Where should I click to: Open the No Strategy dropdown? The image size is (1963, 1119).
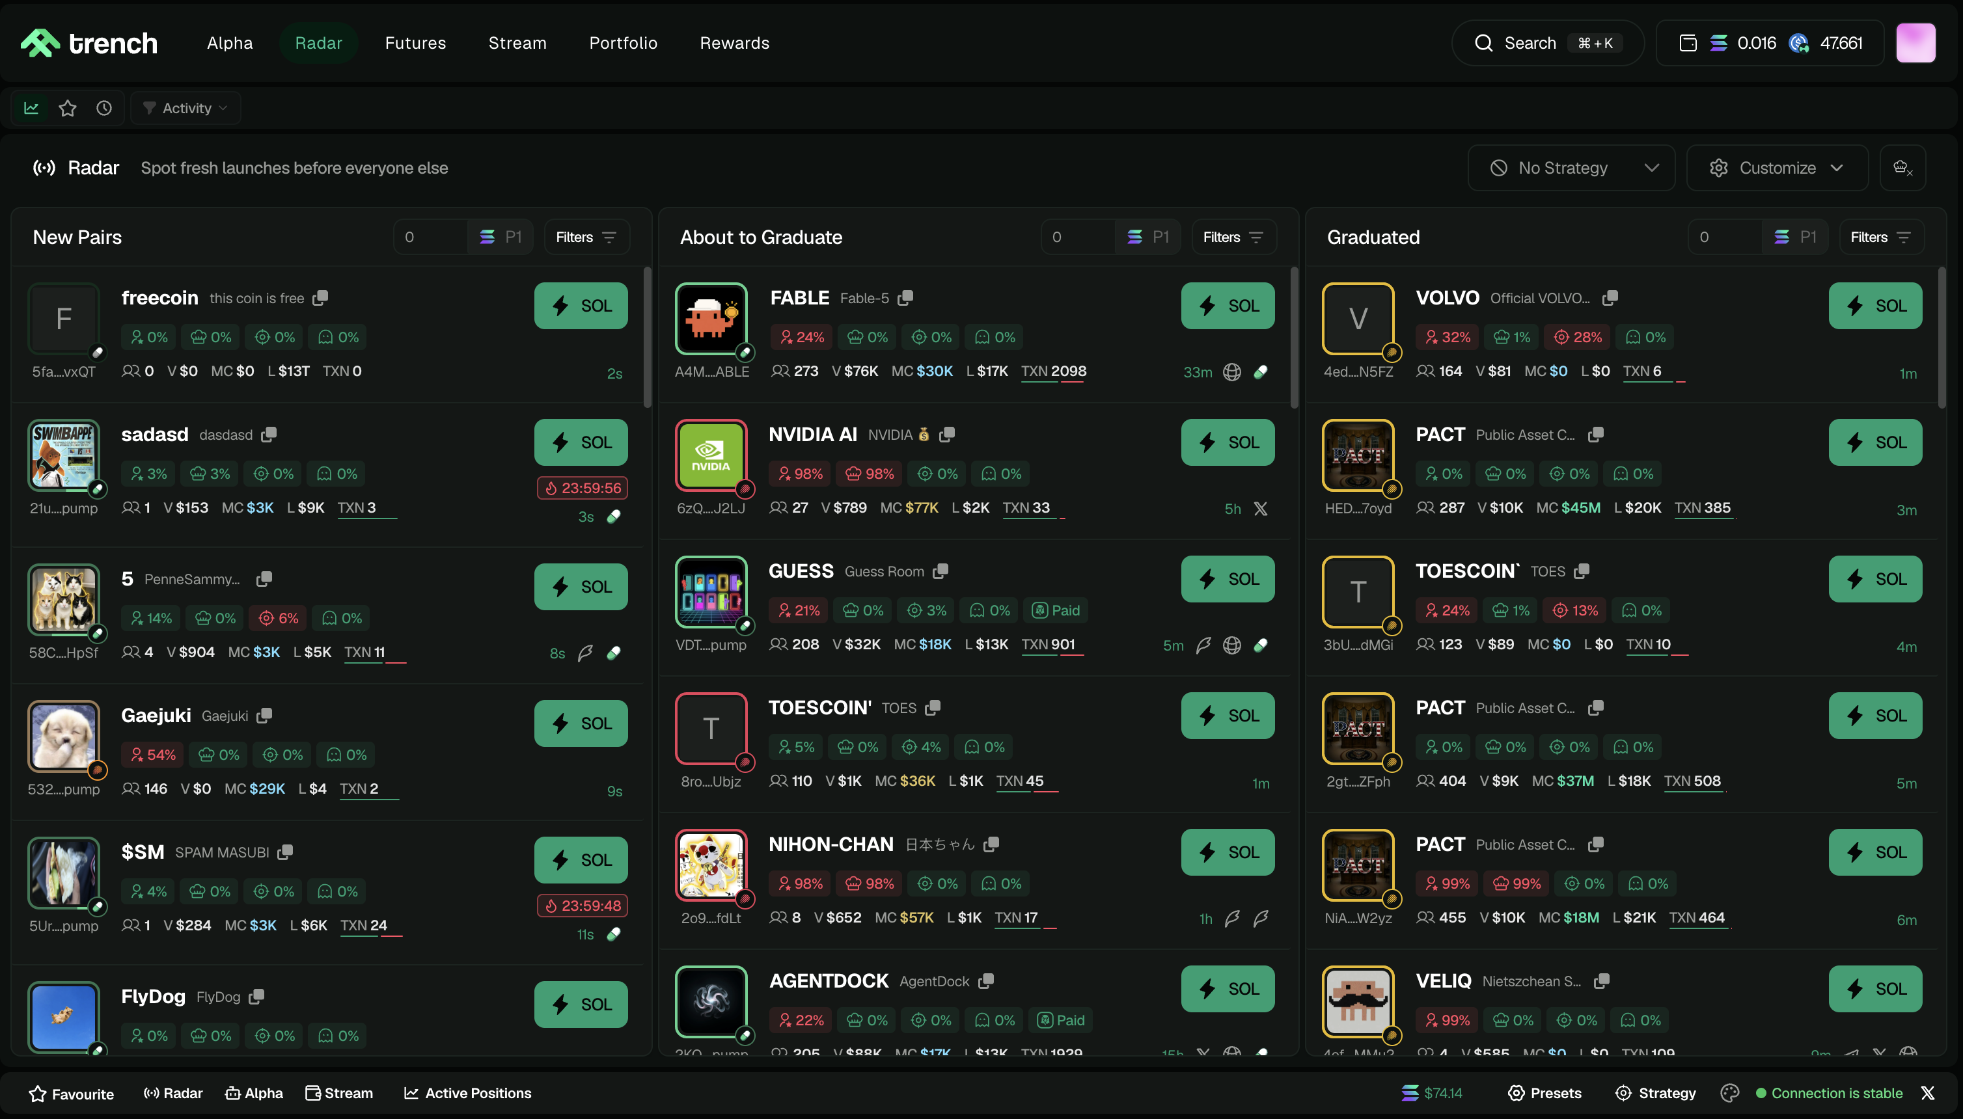pos(1571,168)
